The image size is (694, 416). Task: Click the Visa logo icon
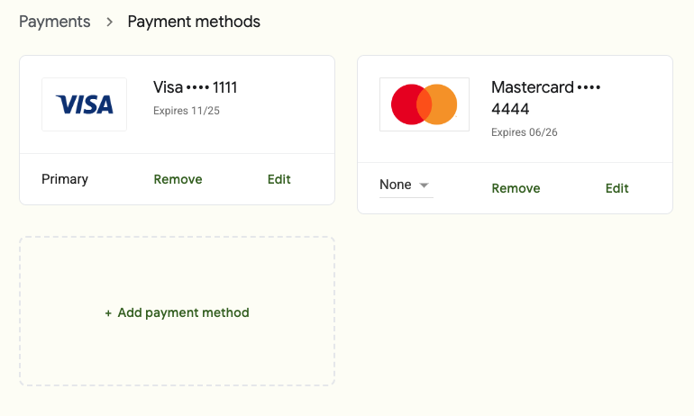click(x=84, y=104)
